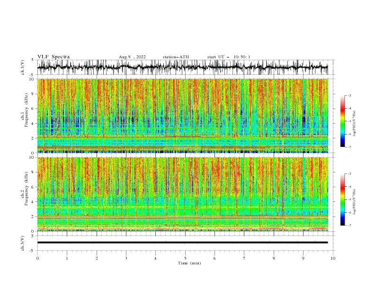Click the "station=ATH" label

176,57
